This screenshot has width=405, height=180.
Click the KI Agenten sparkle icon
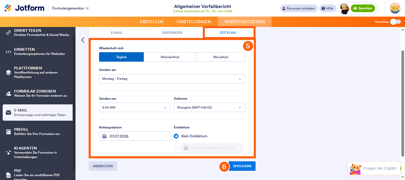coord(8,152)
